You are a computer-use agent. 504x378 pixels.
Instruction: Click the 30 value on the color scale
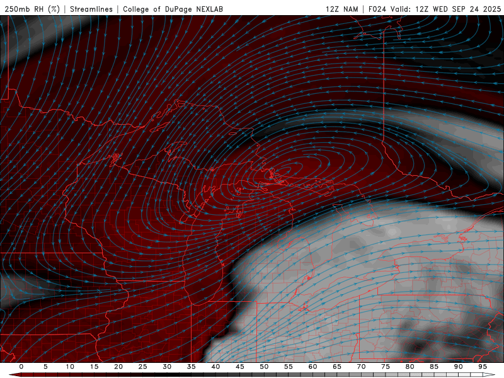pyautogui.click(x=167, y=367)
